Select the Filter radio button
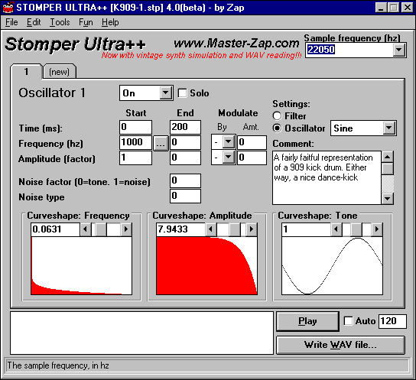The width and height of the screenshot is (416, 380). [x=277, y=116]
